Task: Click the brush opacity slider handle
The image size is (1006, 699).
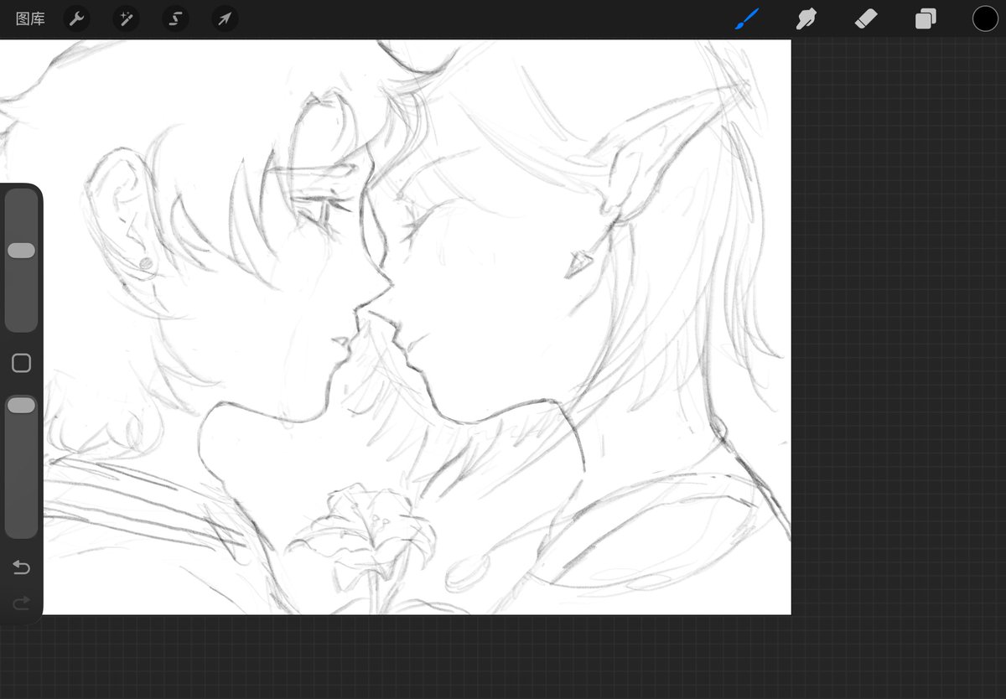Action: [21, 406]
